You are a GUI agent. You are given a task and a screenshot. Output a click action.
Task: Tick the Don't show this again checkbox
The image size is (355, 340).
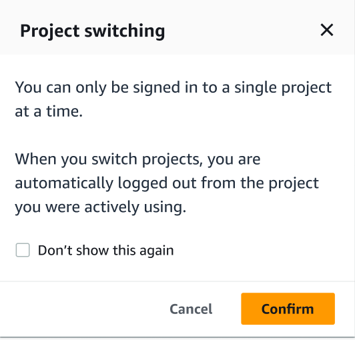click(x=23, y=250)
